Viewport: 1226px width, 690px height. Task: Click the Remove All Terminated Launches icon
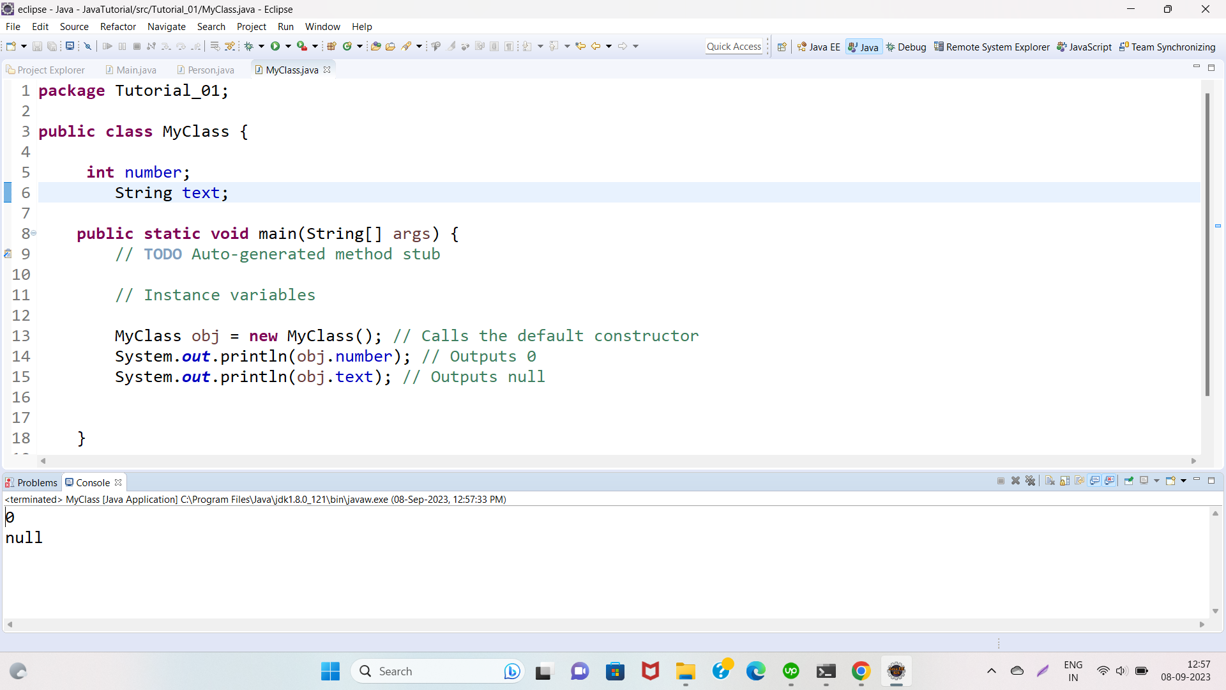coord(1030,481)
